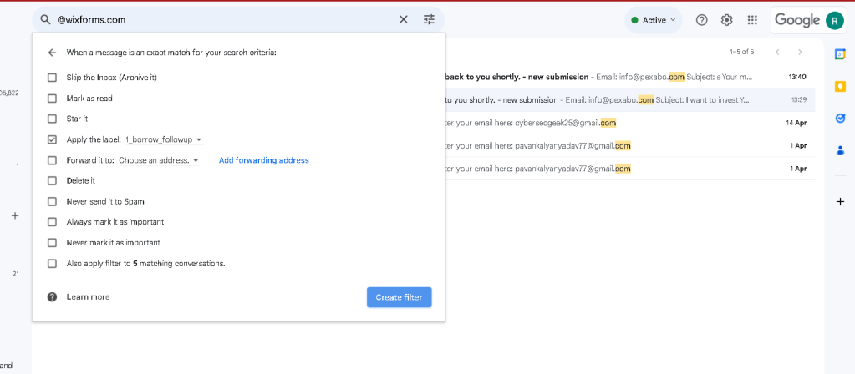Screen dimensions: 855x374
Task: Click the Learn more link
Action: [88, 296]
